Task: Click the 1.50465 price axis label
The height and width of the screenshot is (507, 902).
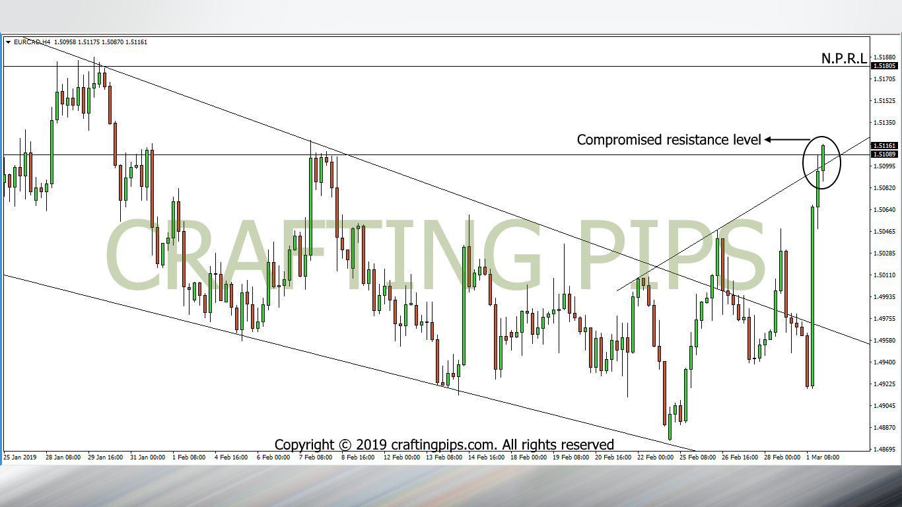Action: tap(884, 231)
